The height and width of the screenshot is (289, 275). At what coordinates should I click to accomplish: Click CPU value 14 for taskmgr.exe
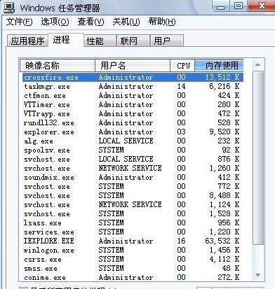point(181,86)
